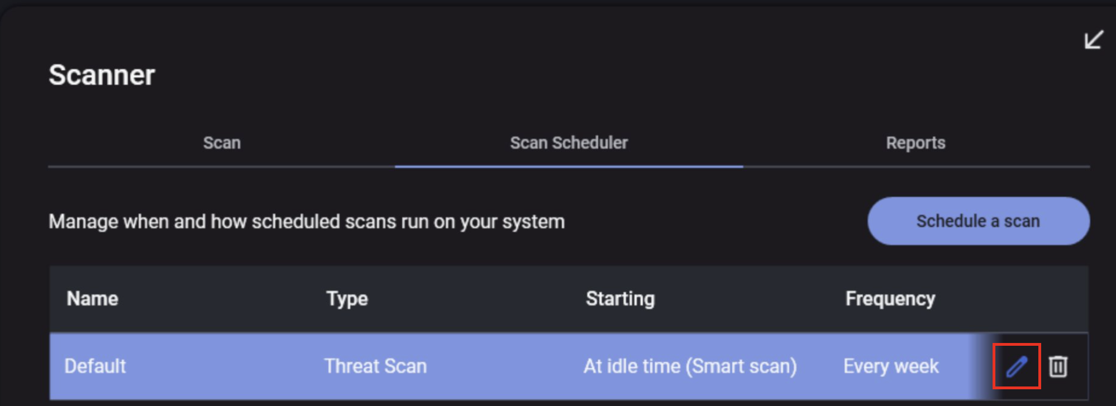Click the Threat Scan type cell

click(375, 366)
